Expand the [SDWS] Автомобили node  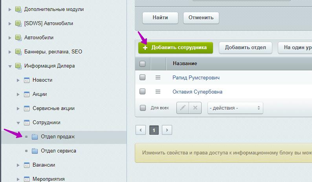10,24
